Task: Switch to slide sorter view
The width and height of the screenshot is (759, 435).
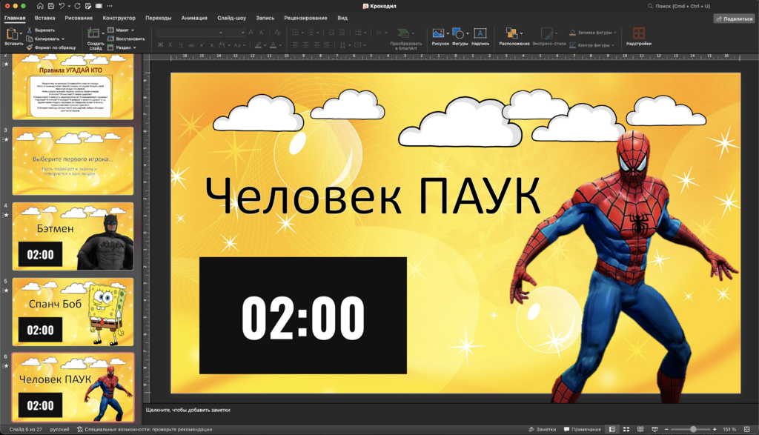Action: tap(626, 429)
